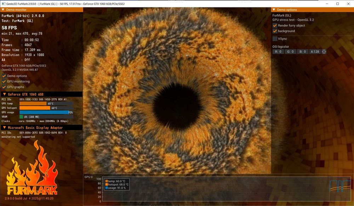This screenshot has height=206, width=354.
Task: Click the hotspot legend color square
Action: [x=106, y=184]
